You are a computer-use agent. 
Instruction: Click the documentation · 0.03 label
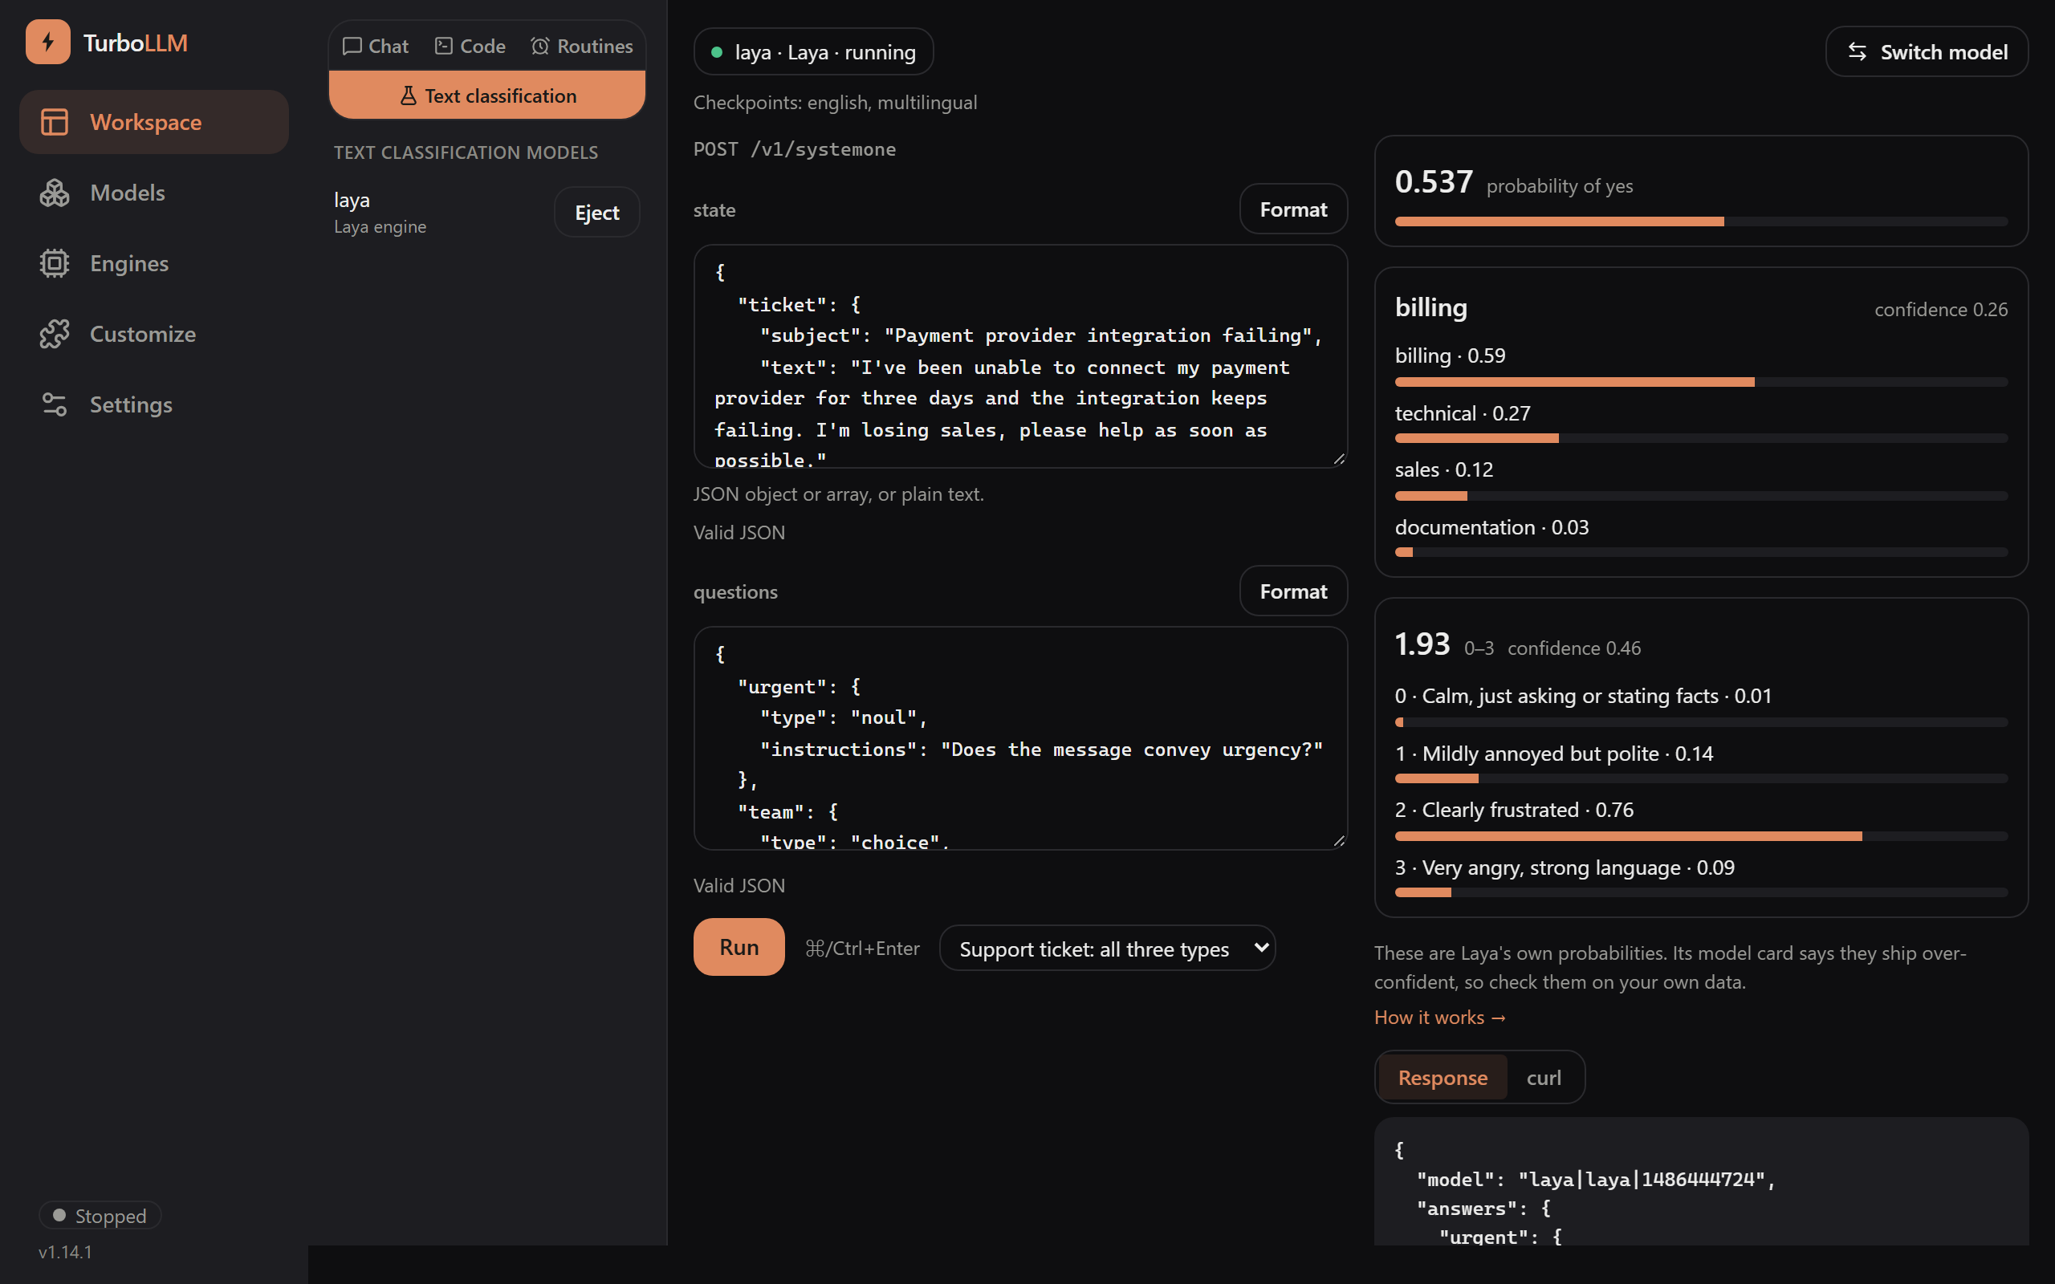(1491, 527)
